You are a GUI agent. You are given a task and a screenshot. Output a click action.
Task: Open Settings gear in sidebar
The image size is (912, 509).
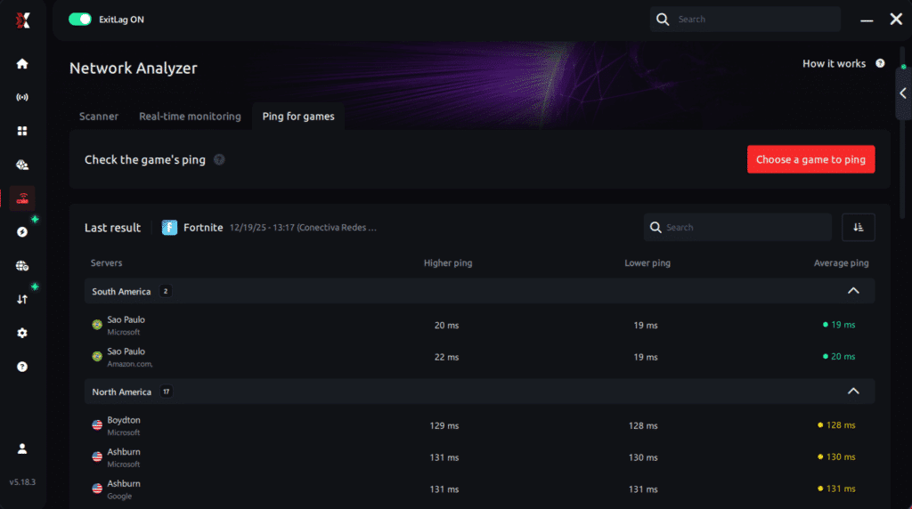(22, 333)
